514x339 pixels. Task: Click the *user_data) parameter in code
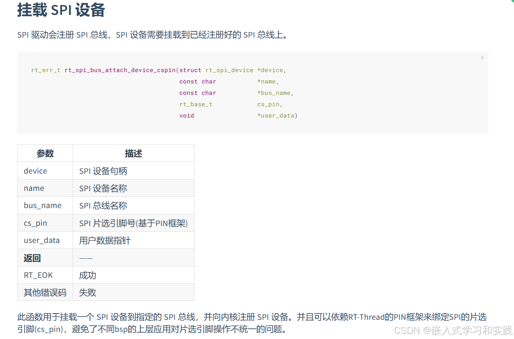click(x=277, y=116)
